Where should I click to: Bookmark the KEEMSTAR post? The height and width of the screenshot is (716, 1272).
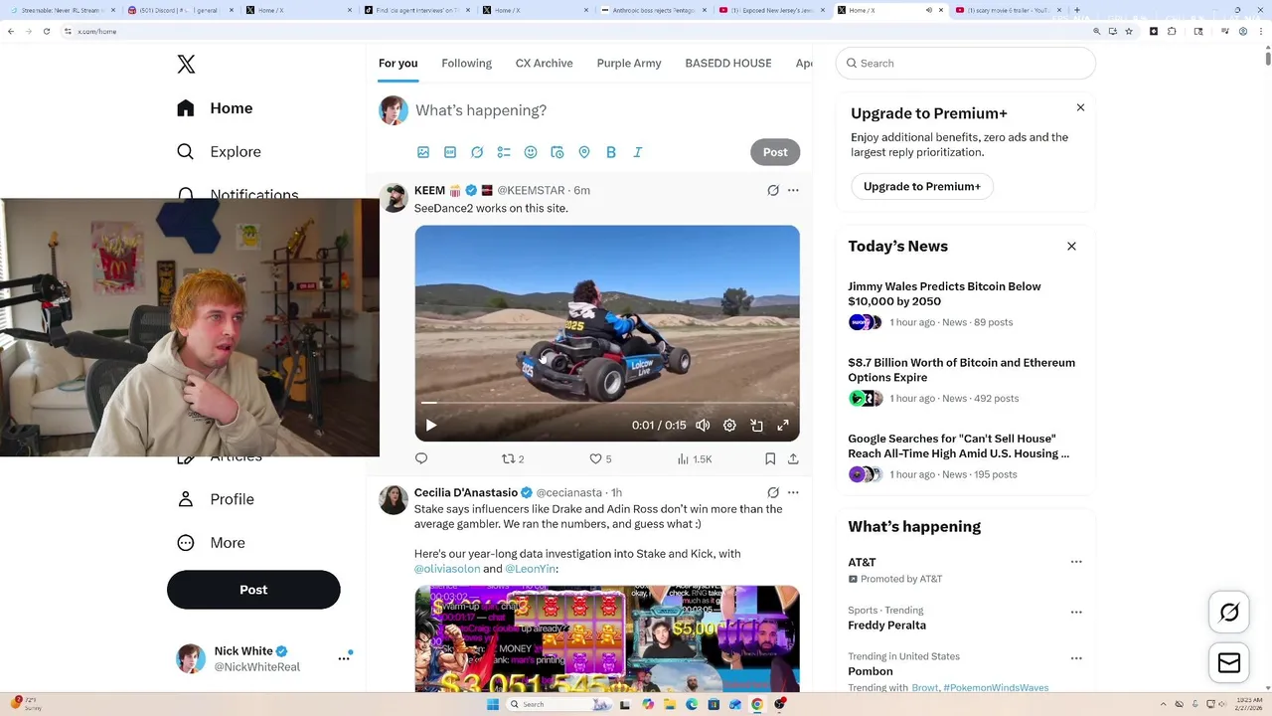[x=770, y=458]
